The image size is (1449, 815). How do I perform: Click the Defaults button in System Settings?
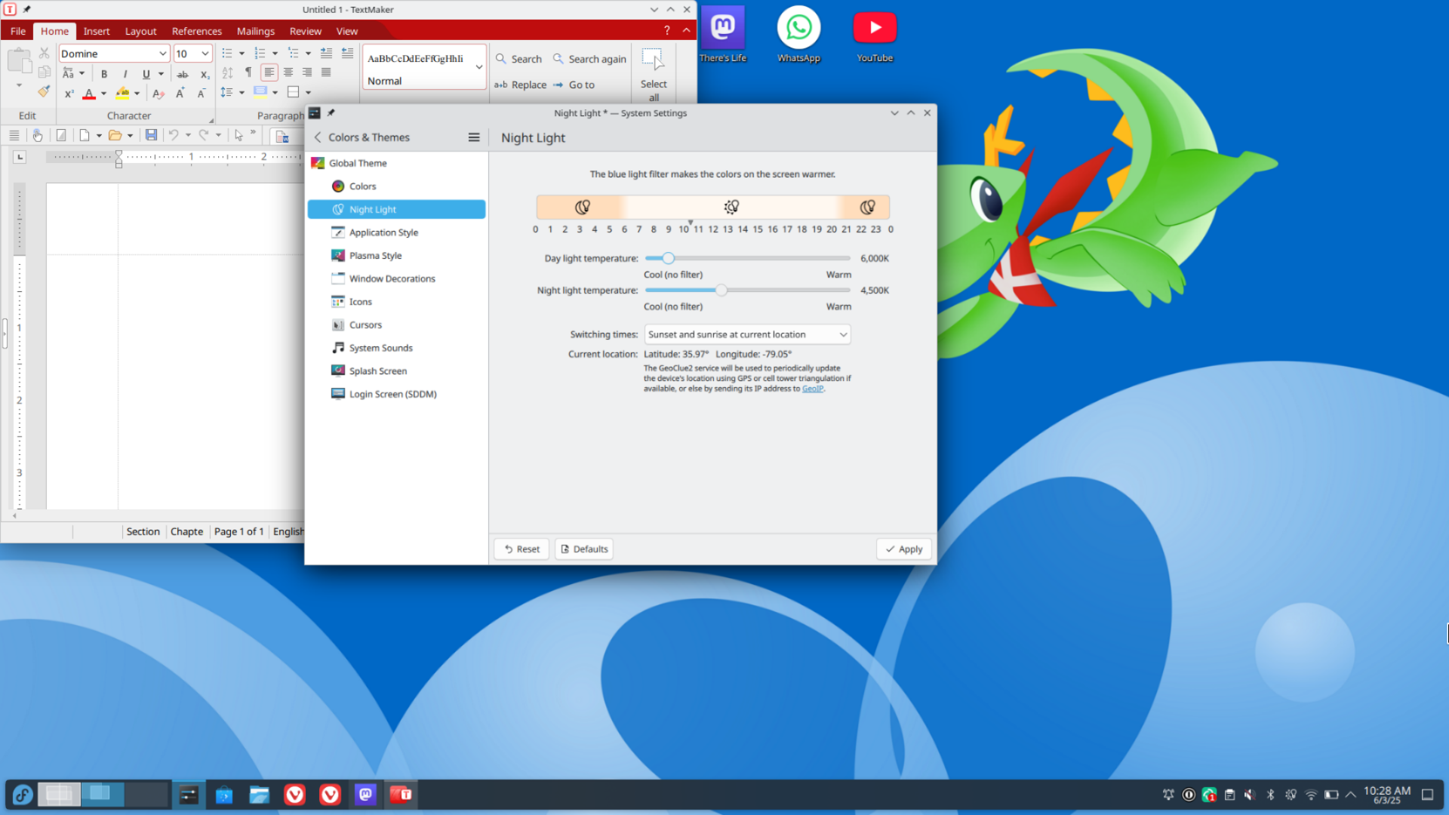click(584, 549)
